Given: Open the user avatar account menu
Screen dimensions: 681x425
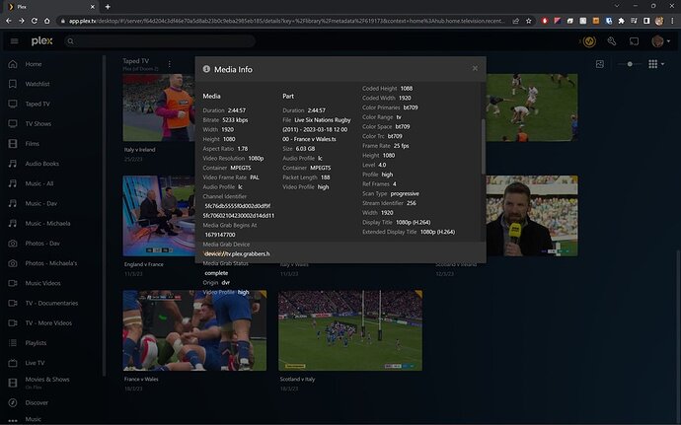Looking at the screenshot, I should click(x=660, y=41).
